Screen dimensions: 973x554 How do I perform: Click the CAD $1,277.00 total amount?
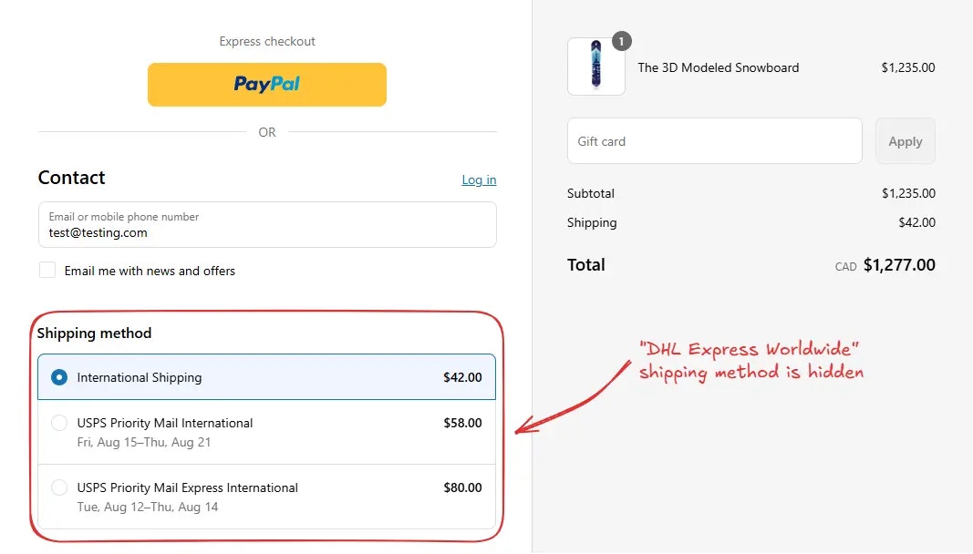pyautogui.click(x=885, y=265)
